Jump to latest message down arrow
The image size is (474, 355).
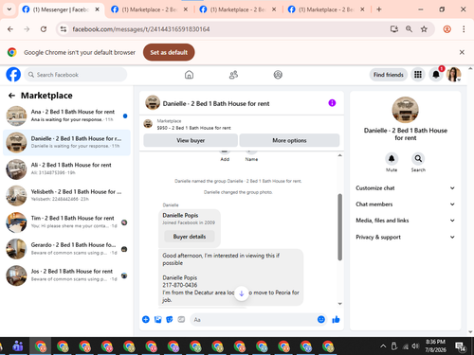coord(242,293)
